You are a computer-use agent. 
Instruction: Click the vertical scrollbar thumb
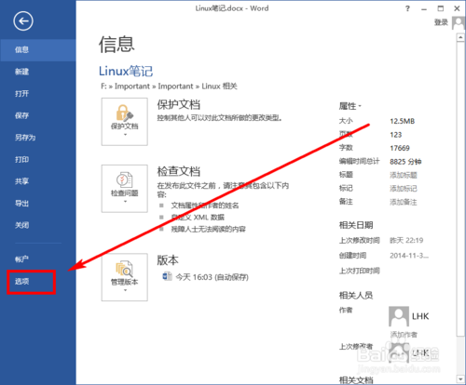click(x=460, y=189)
